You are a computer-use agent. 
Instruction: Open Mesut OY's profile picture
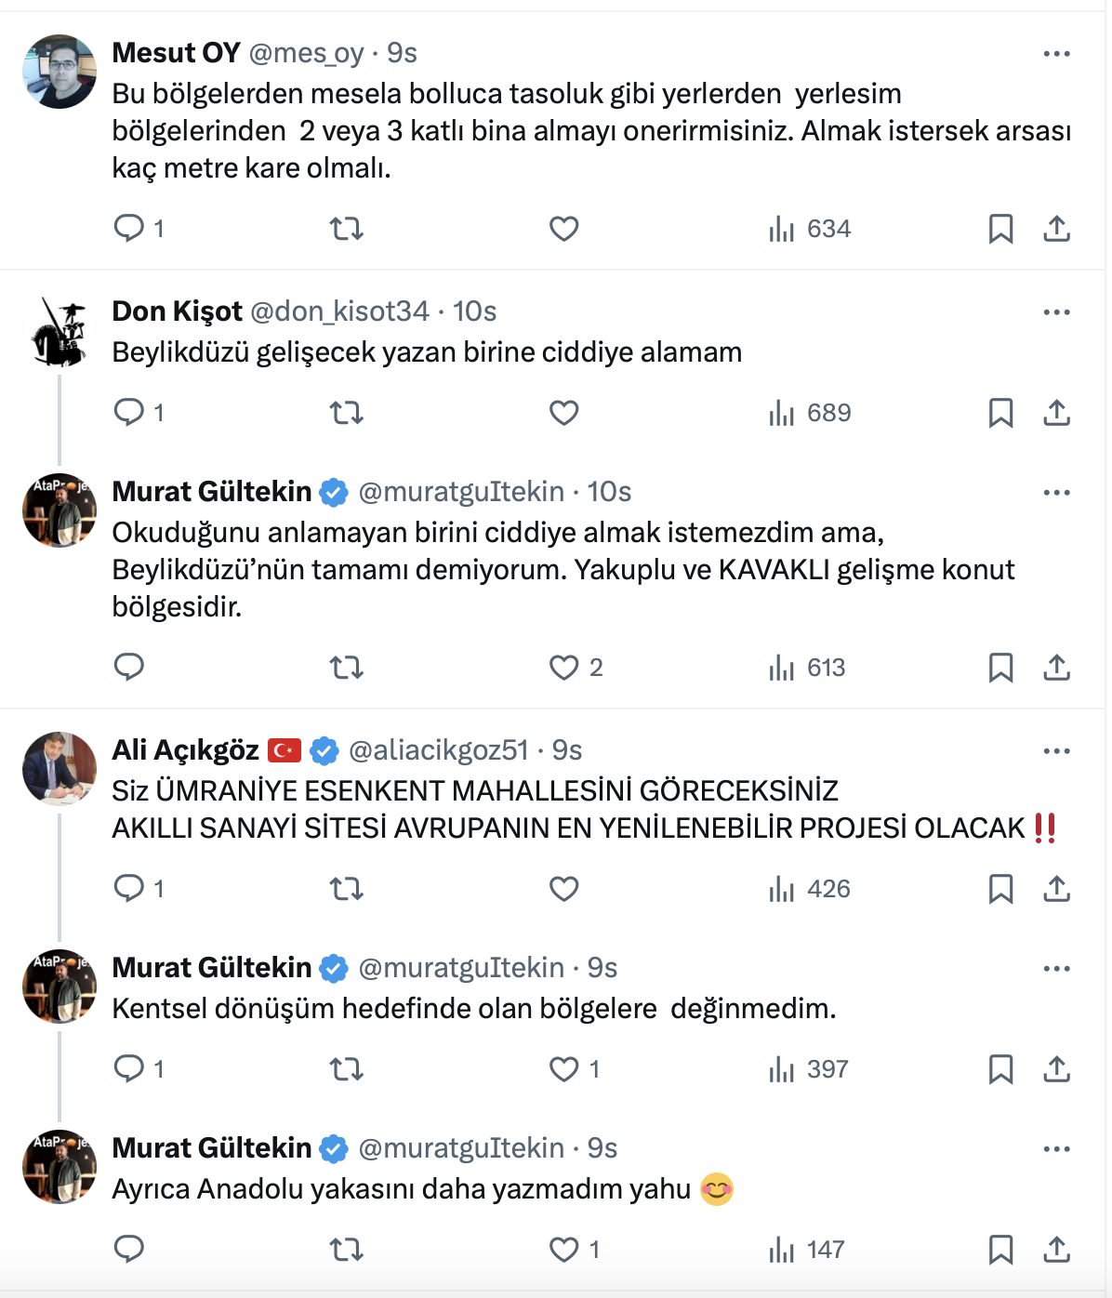[x=60, y=72]
